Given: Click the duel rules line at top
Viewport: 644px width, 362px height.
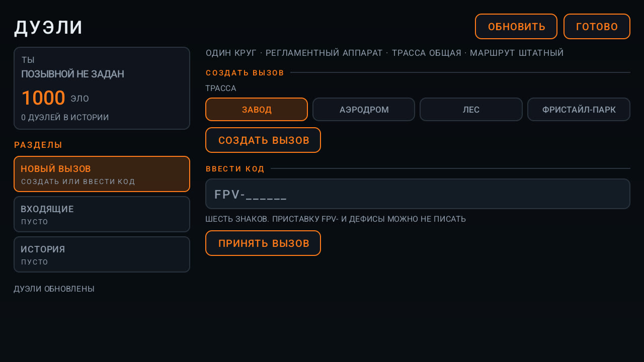Looking at the screenshot, I should pyautogui.click(x=384, y=53).
